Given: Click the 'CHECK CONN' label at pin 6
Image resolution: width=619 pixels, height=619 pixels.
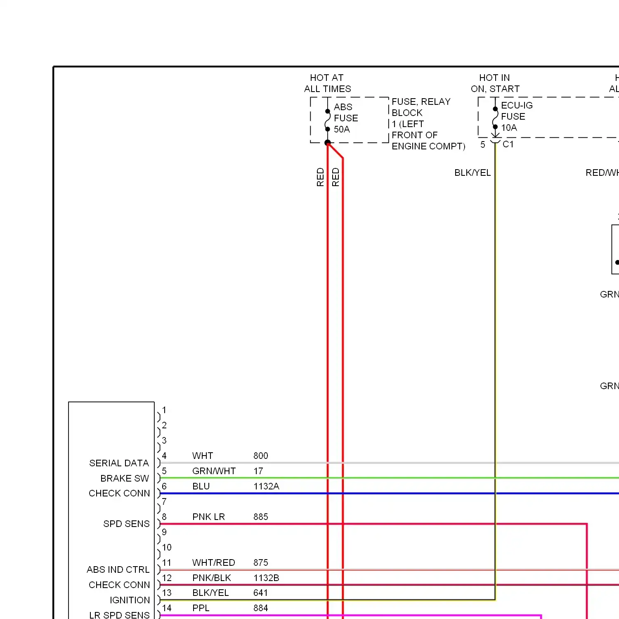Looking at the screenshot, I should pyautogui.click(x=119, y=493).
